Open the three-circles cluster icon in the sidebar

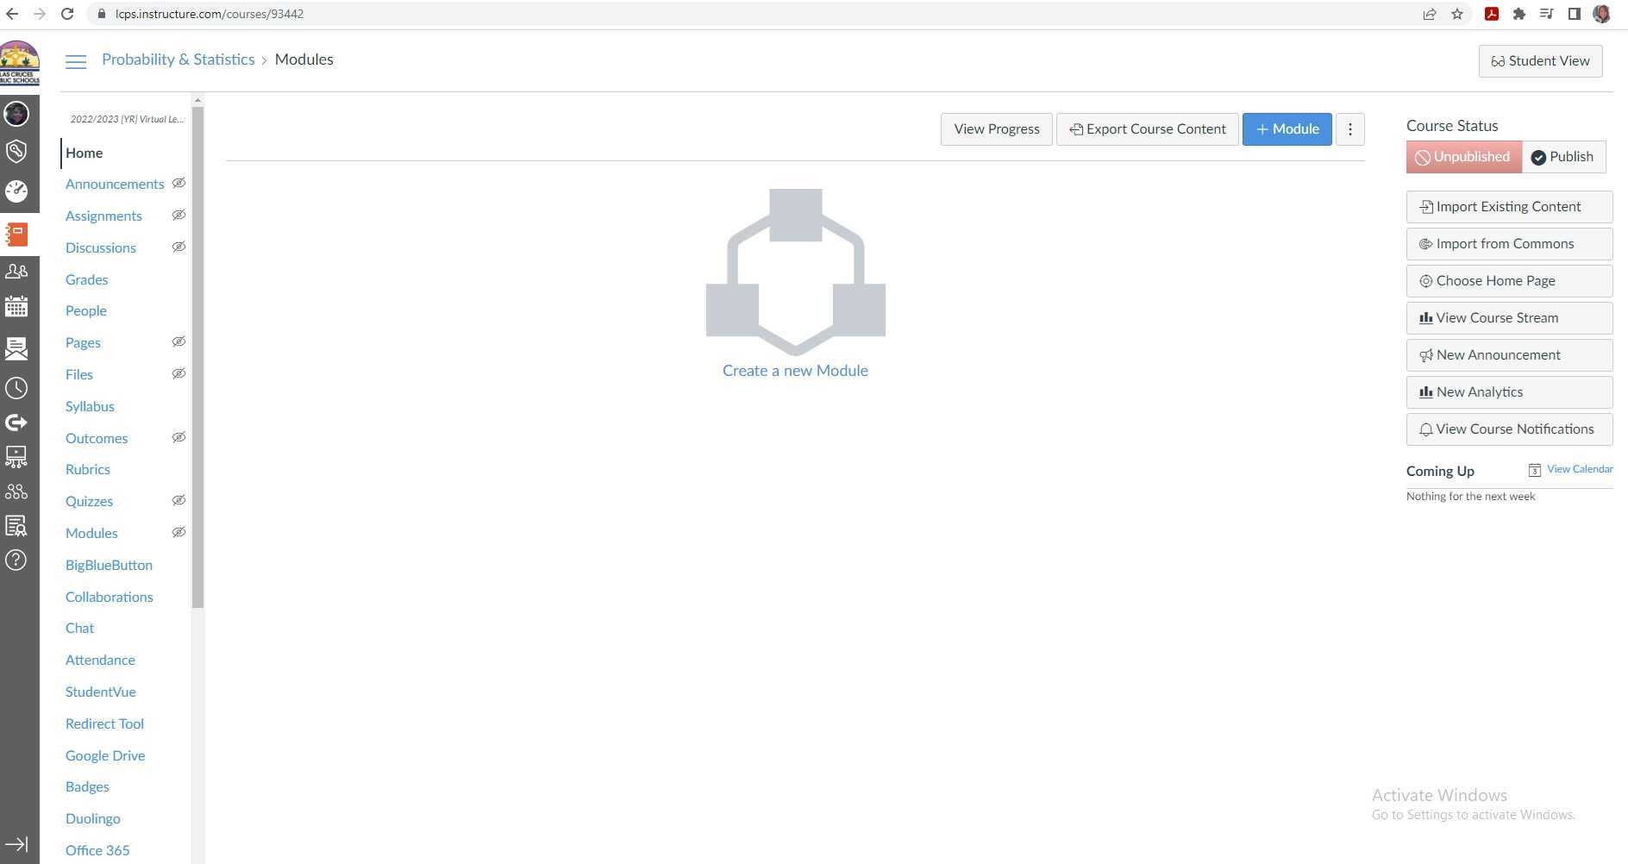[16, 491]
